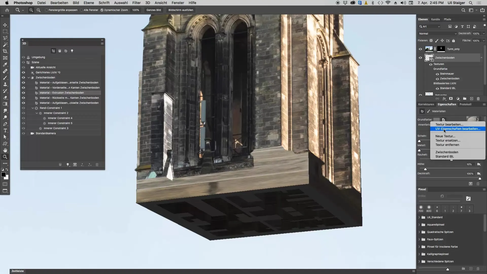Expand the Aquarellpinsel brush folder

419,225
